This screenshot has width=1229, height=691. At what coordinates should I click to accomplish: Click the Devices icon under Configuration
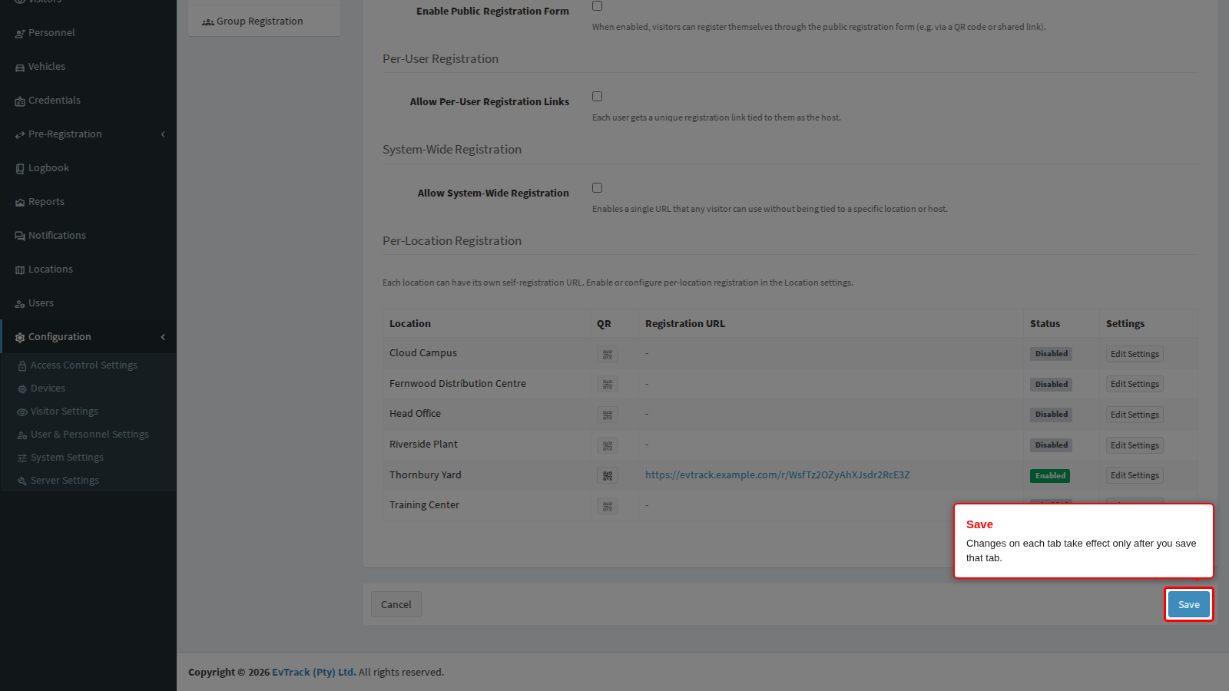(x=22, y=388)
